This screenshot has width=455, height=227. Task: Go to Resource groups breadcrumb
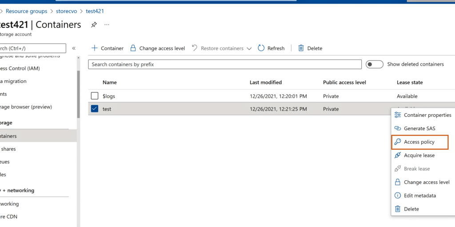[x=26, y=11]
